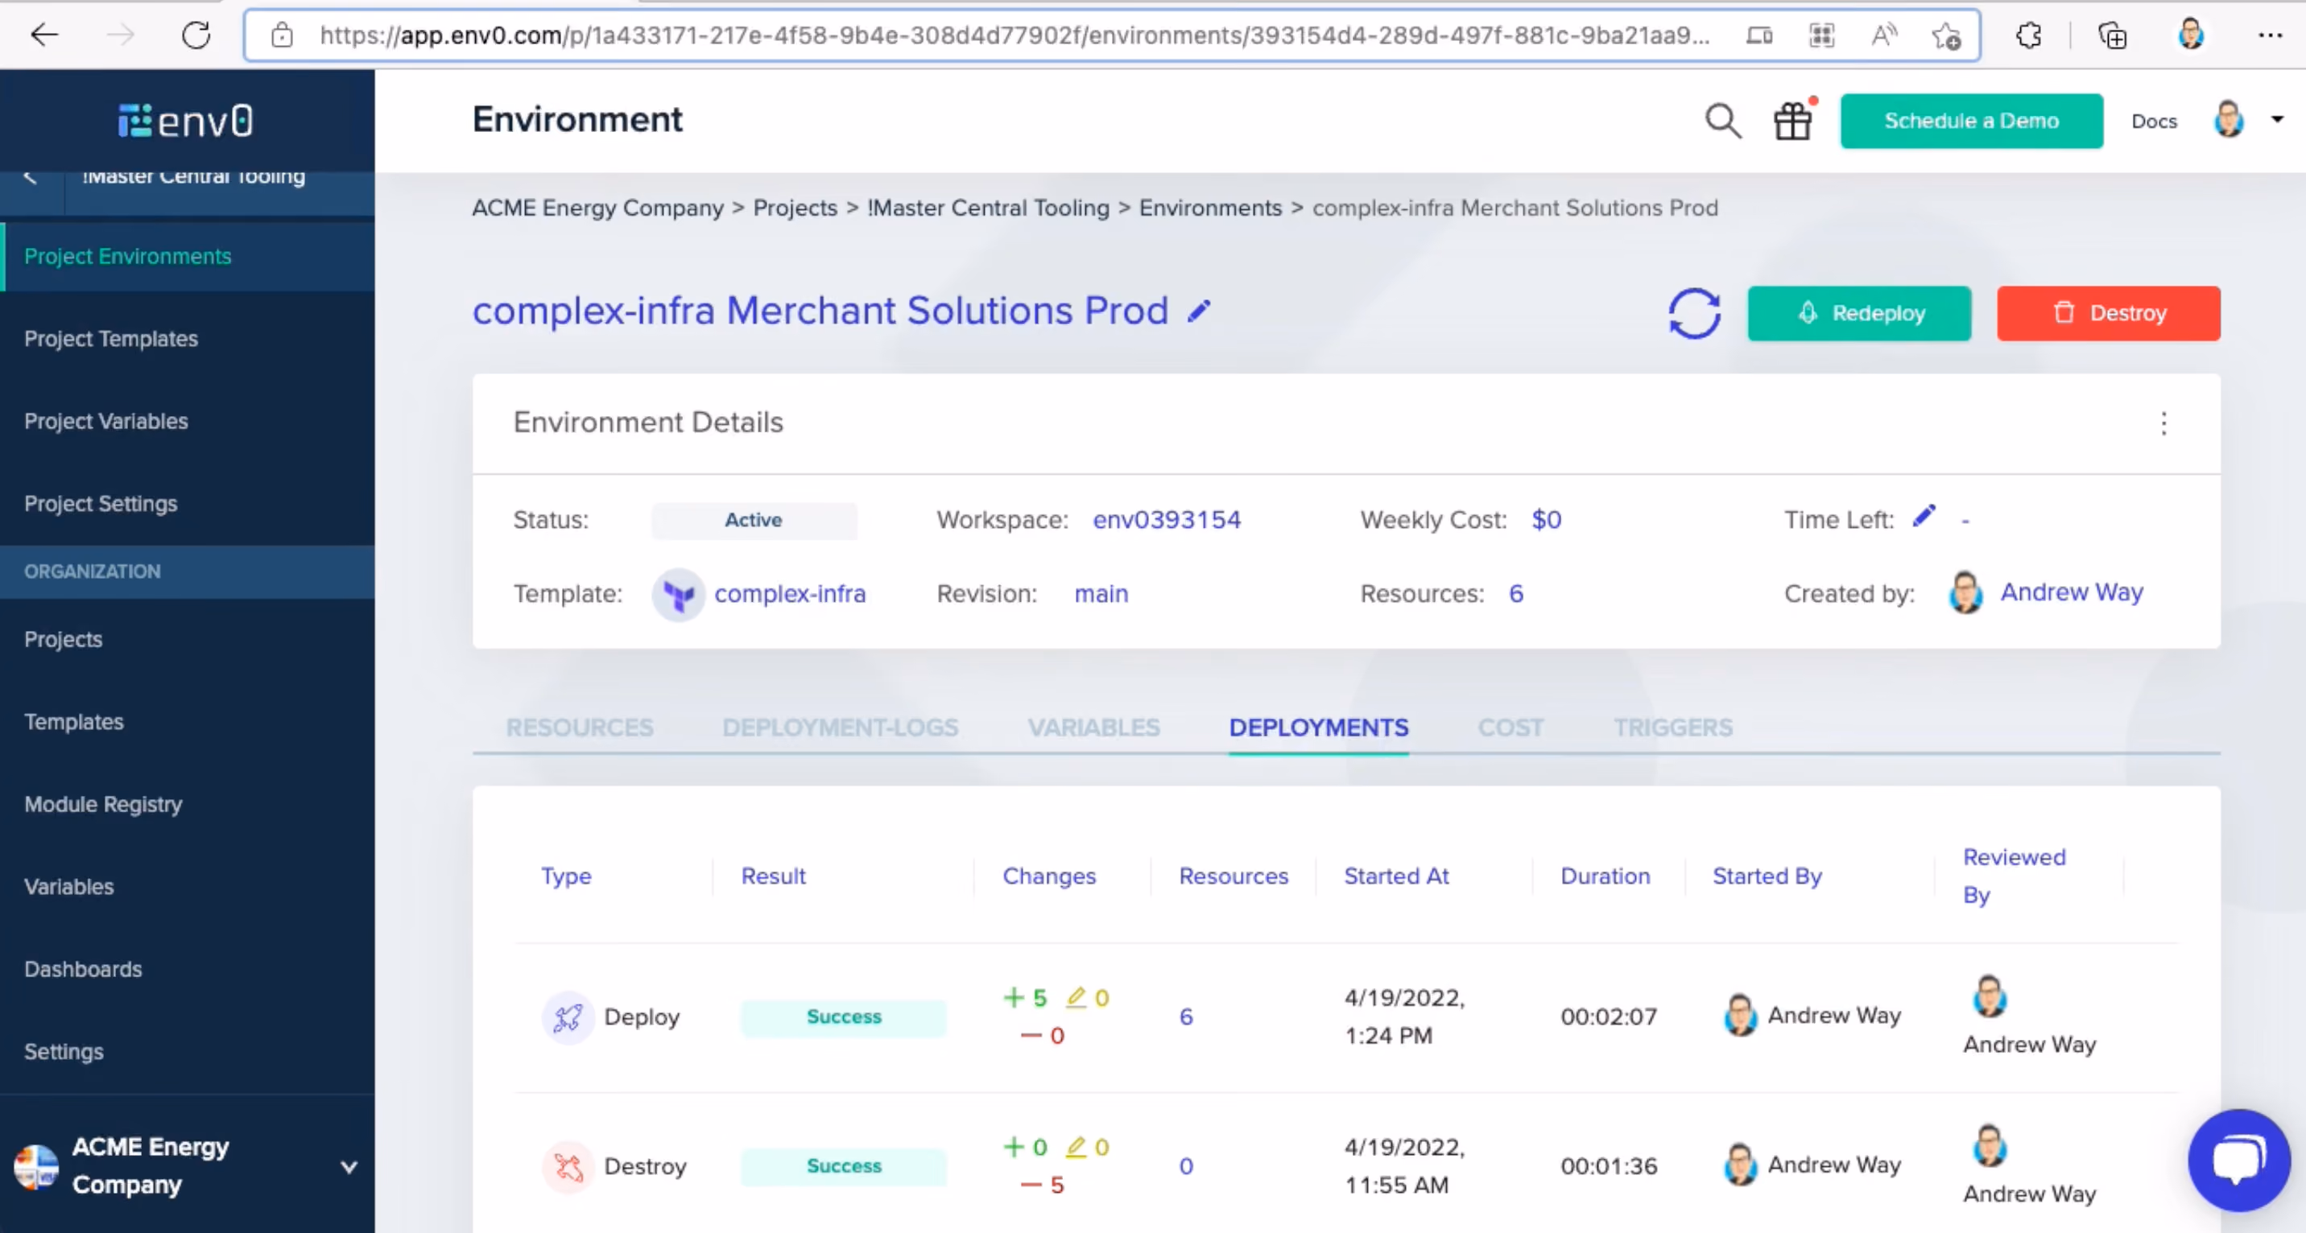Switch to the VARIABLES tab
This screenshot has height=1233, width=2306.
(1093, 728)
